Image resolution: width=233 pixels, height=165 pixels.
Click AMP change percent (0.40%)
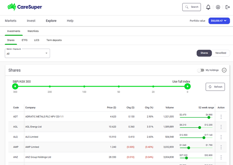coord(149,147)
